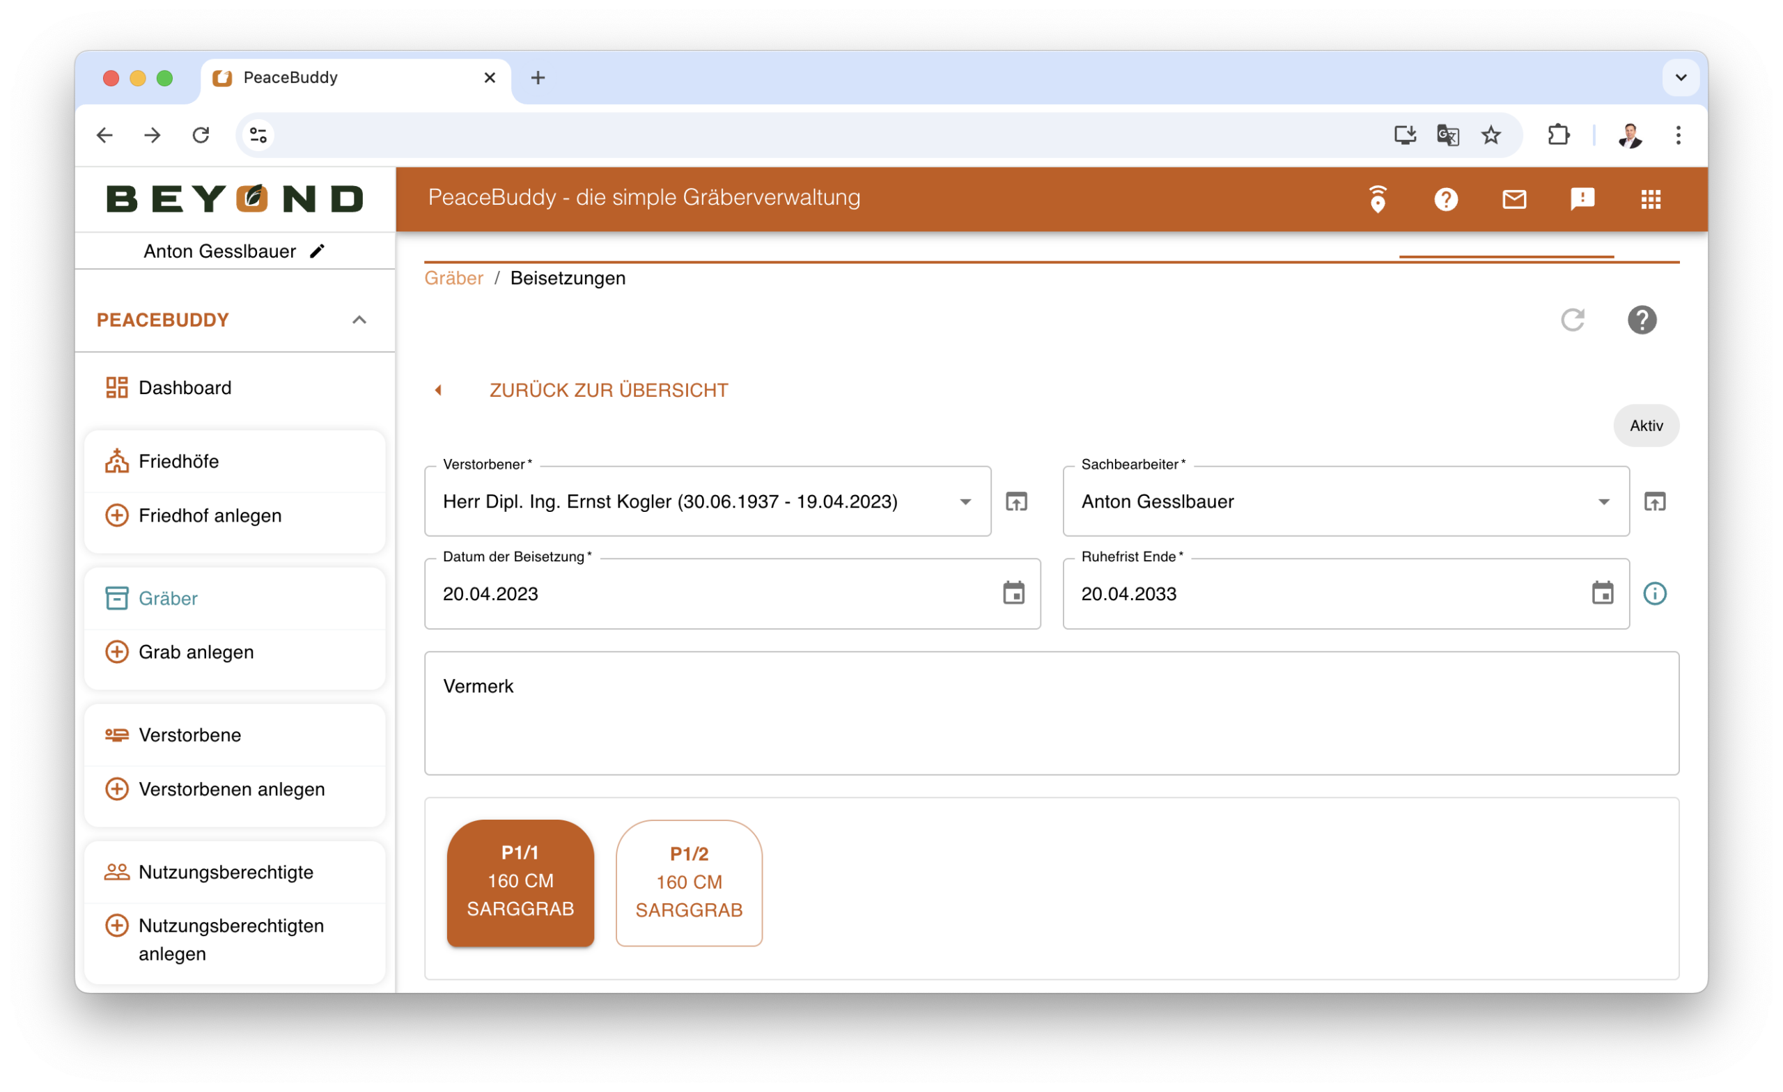Screen dimensions: 1783x1092
Task: Toggle the Aktiv status chip
Action: [x=1646, y=426]
